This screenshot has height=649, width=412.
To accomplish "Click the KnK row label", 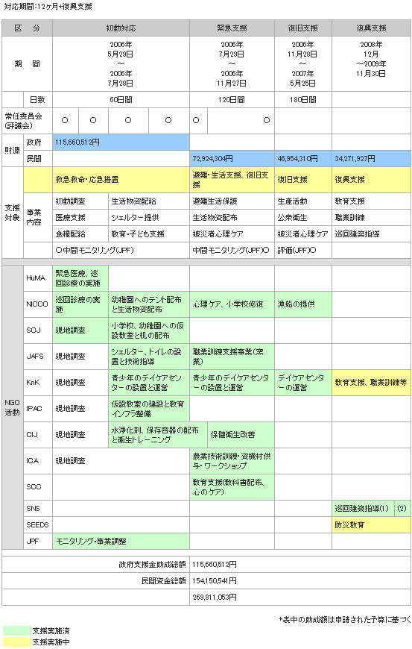I will click(x=37, y=383).
